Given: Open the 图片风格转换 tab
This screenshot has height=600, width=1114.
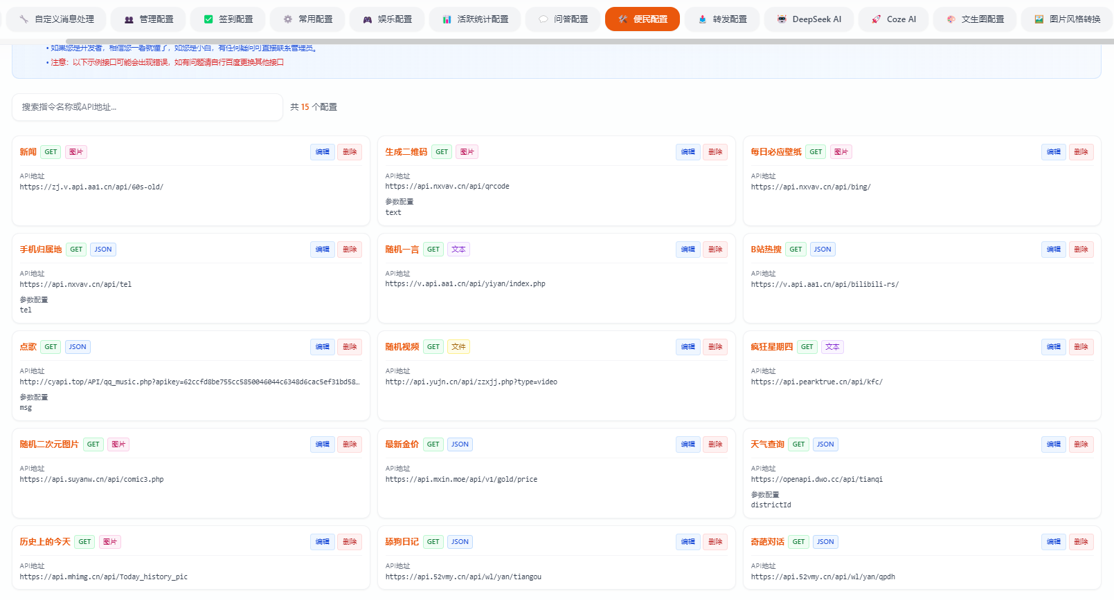Looking at the screenshot, I should 1067,19.
